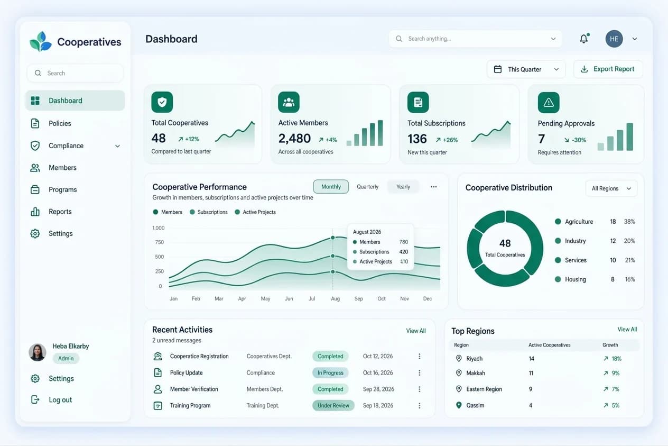The image size is (668, 446).
Task: Click the HE user avatar
Action: [x=614, y=39]
